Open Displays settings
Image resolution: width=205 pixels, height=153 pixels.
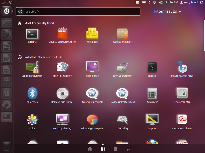pos(152,119)
